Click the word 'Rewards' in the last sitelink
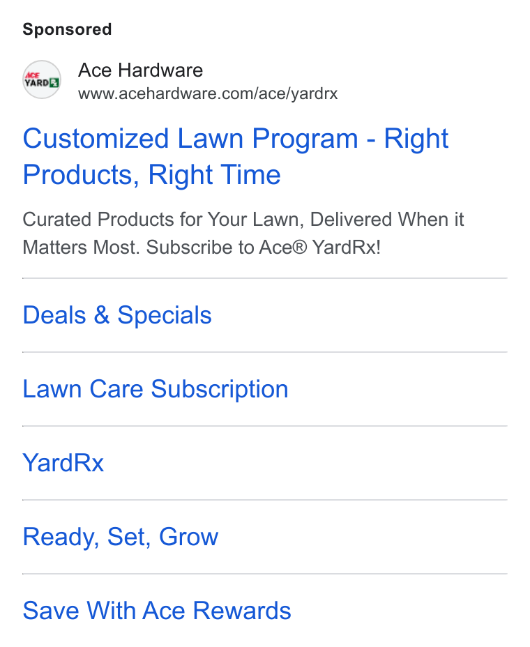Viewport: 530px width, 647px height. point(242,610)
